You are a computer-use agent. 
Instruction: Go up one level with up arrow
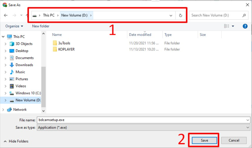27,15
